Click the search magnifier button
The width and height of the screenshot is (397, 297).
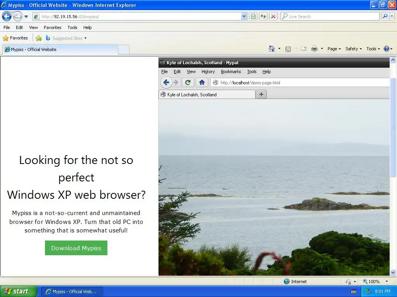pyautogui.click(x=385, y=16)
